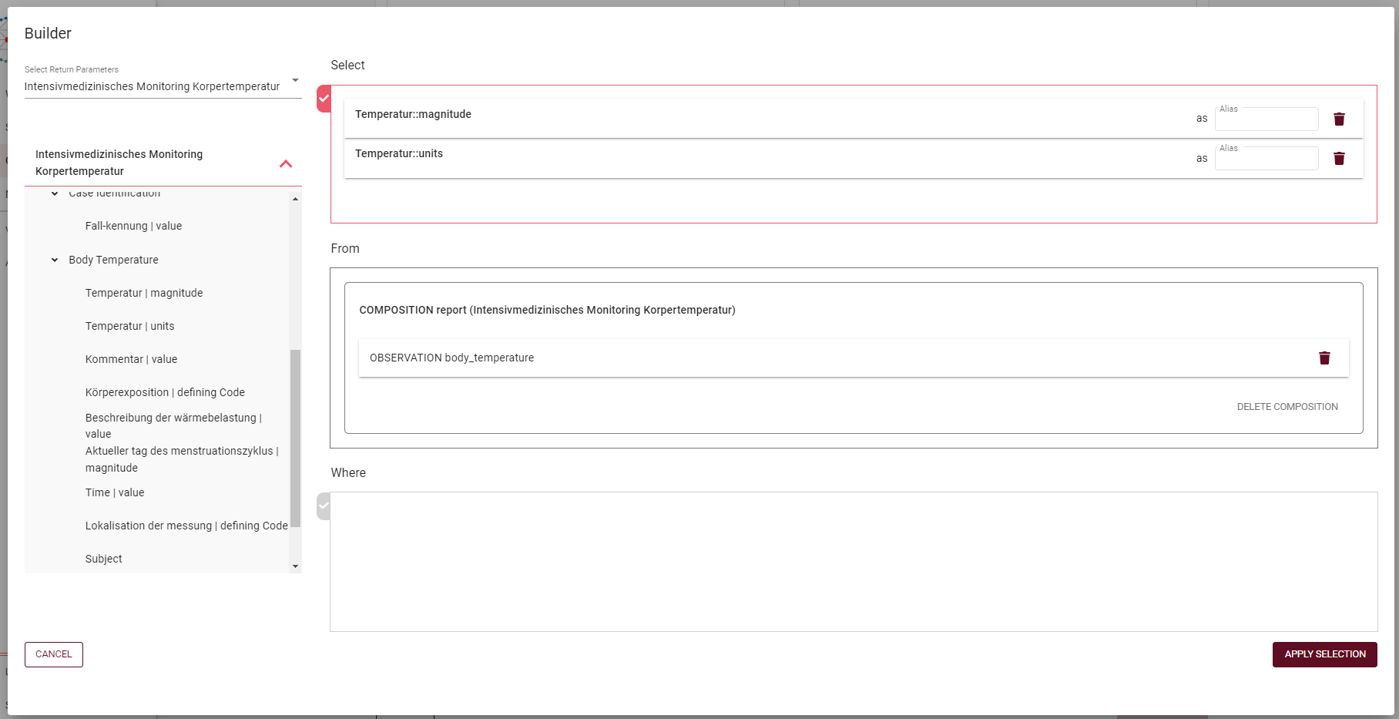Click the Temperatur::units select row text
The width and height of the screenshot is (1399, 719).
[399, 153]
